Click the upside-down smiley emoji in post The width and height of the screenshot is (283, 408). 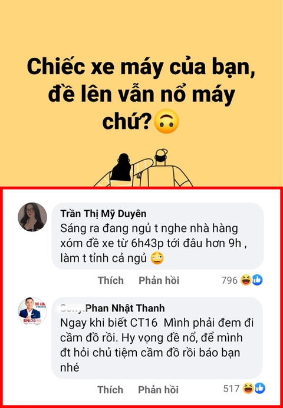tap(166, 121)
